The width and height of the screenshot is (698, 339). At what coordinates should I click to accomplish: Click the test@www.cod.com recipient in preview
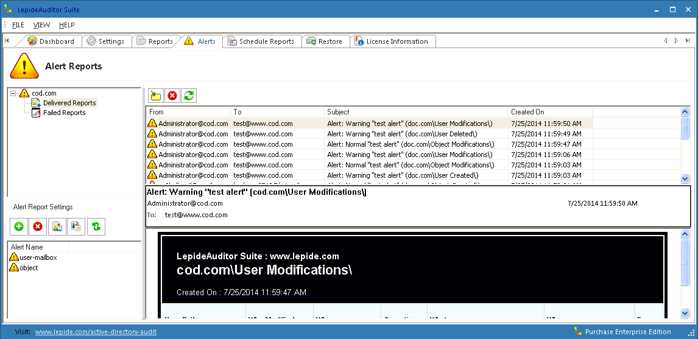click(196, 215)
